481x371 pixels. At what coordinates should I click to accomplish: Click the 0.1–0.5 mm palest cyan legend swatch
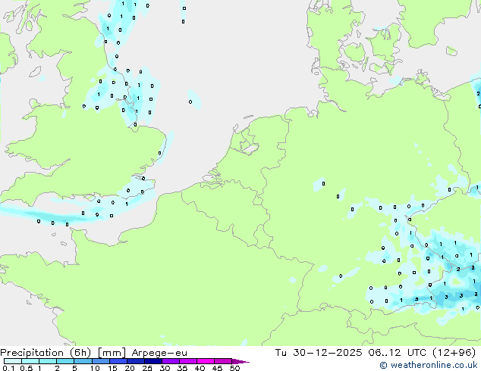pyautogui.click(x=13, y=361)
